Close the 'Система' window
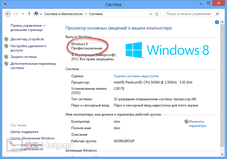 (x=218, y=3)
